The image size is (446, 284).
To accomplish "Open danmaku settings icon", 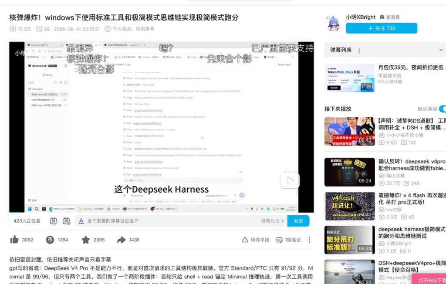I will (x=66, y=221).
